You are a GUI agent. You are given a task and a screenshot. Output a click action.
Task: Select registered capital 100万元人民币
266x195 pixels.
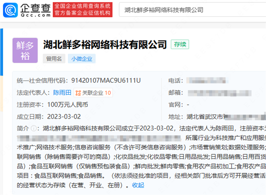pyautogui.click(x=67, y=105)
